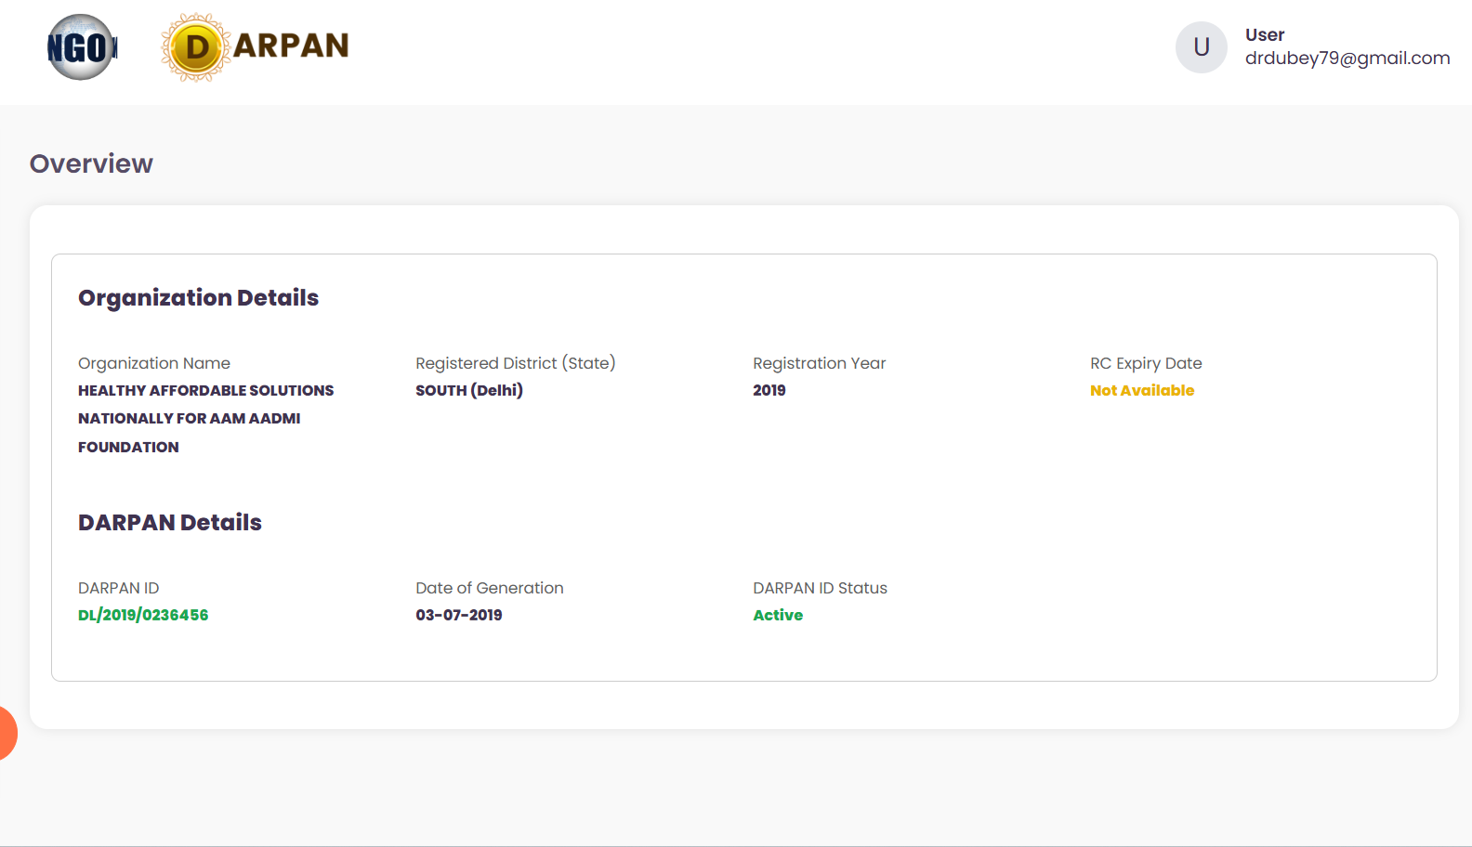Image resolution: width=1472 pixels, height=847 pixels.
Task: Select the user email drdubey79@gmail.com
Action: [1347, 58]
